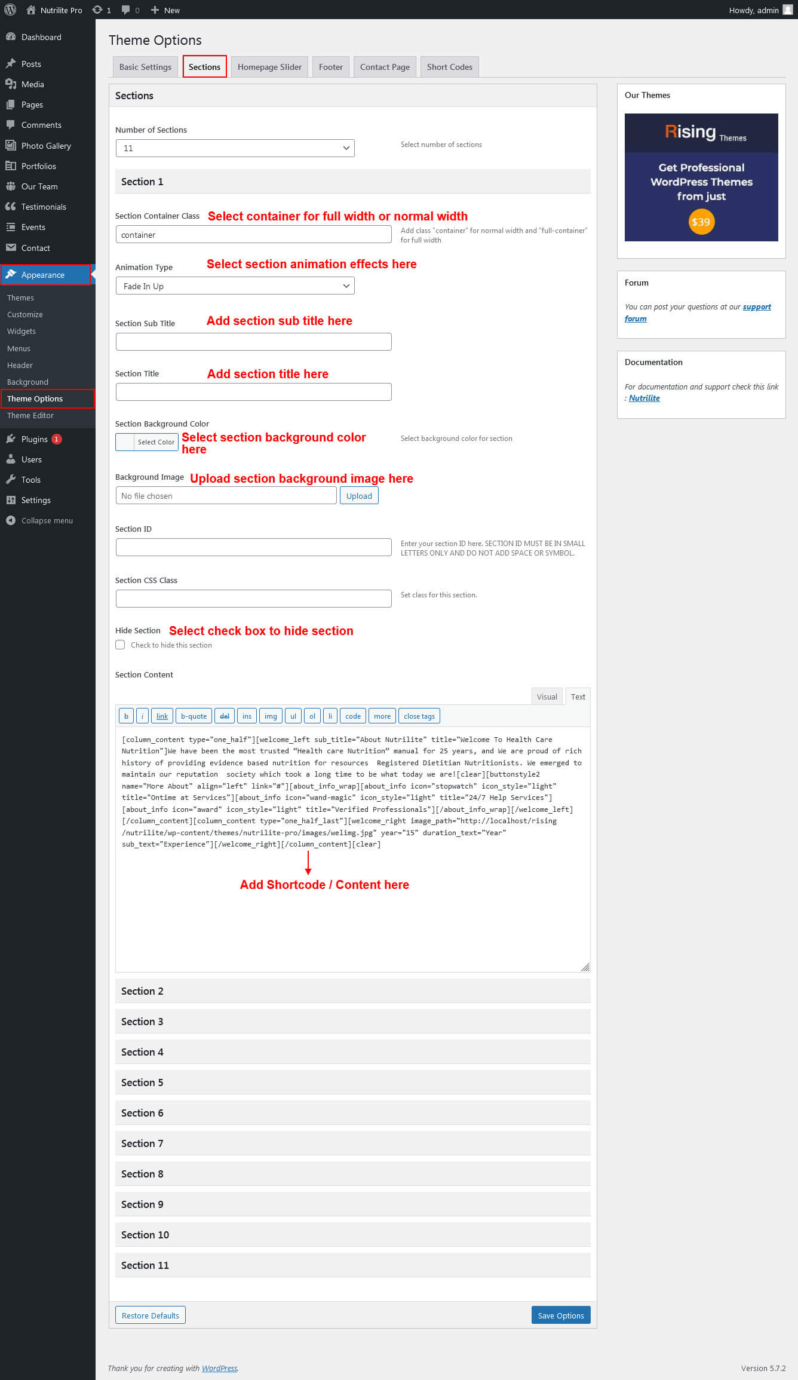Click the updates refresh icon in the admin bar
This screenshot has height=1380, width=798.
pos(97,10)
